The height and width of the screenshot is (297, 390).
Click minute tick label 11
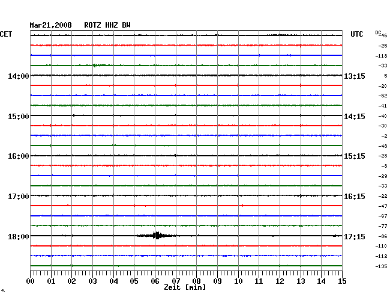point(259,281)
